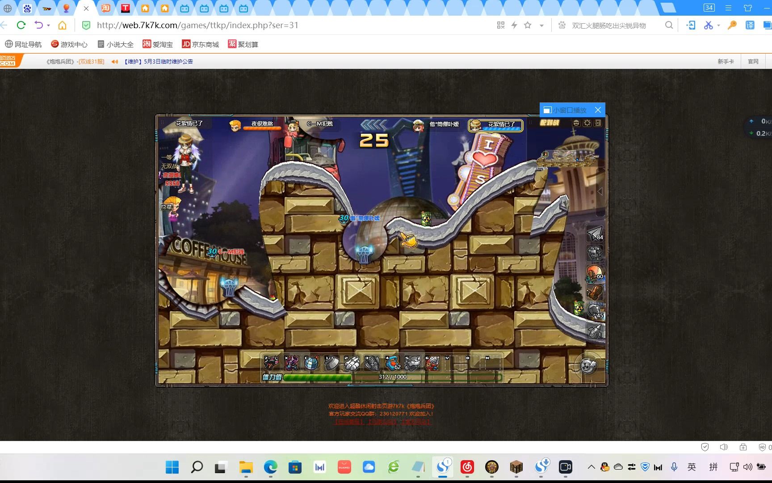This screenshot has height=483, width=772.
Task: Collapse the right prop panel arrow
Action: tap(600, 191)
